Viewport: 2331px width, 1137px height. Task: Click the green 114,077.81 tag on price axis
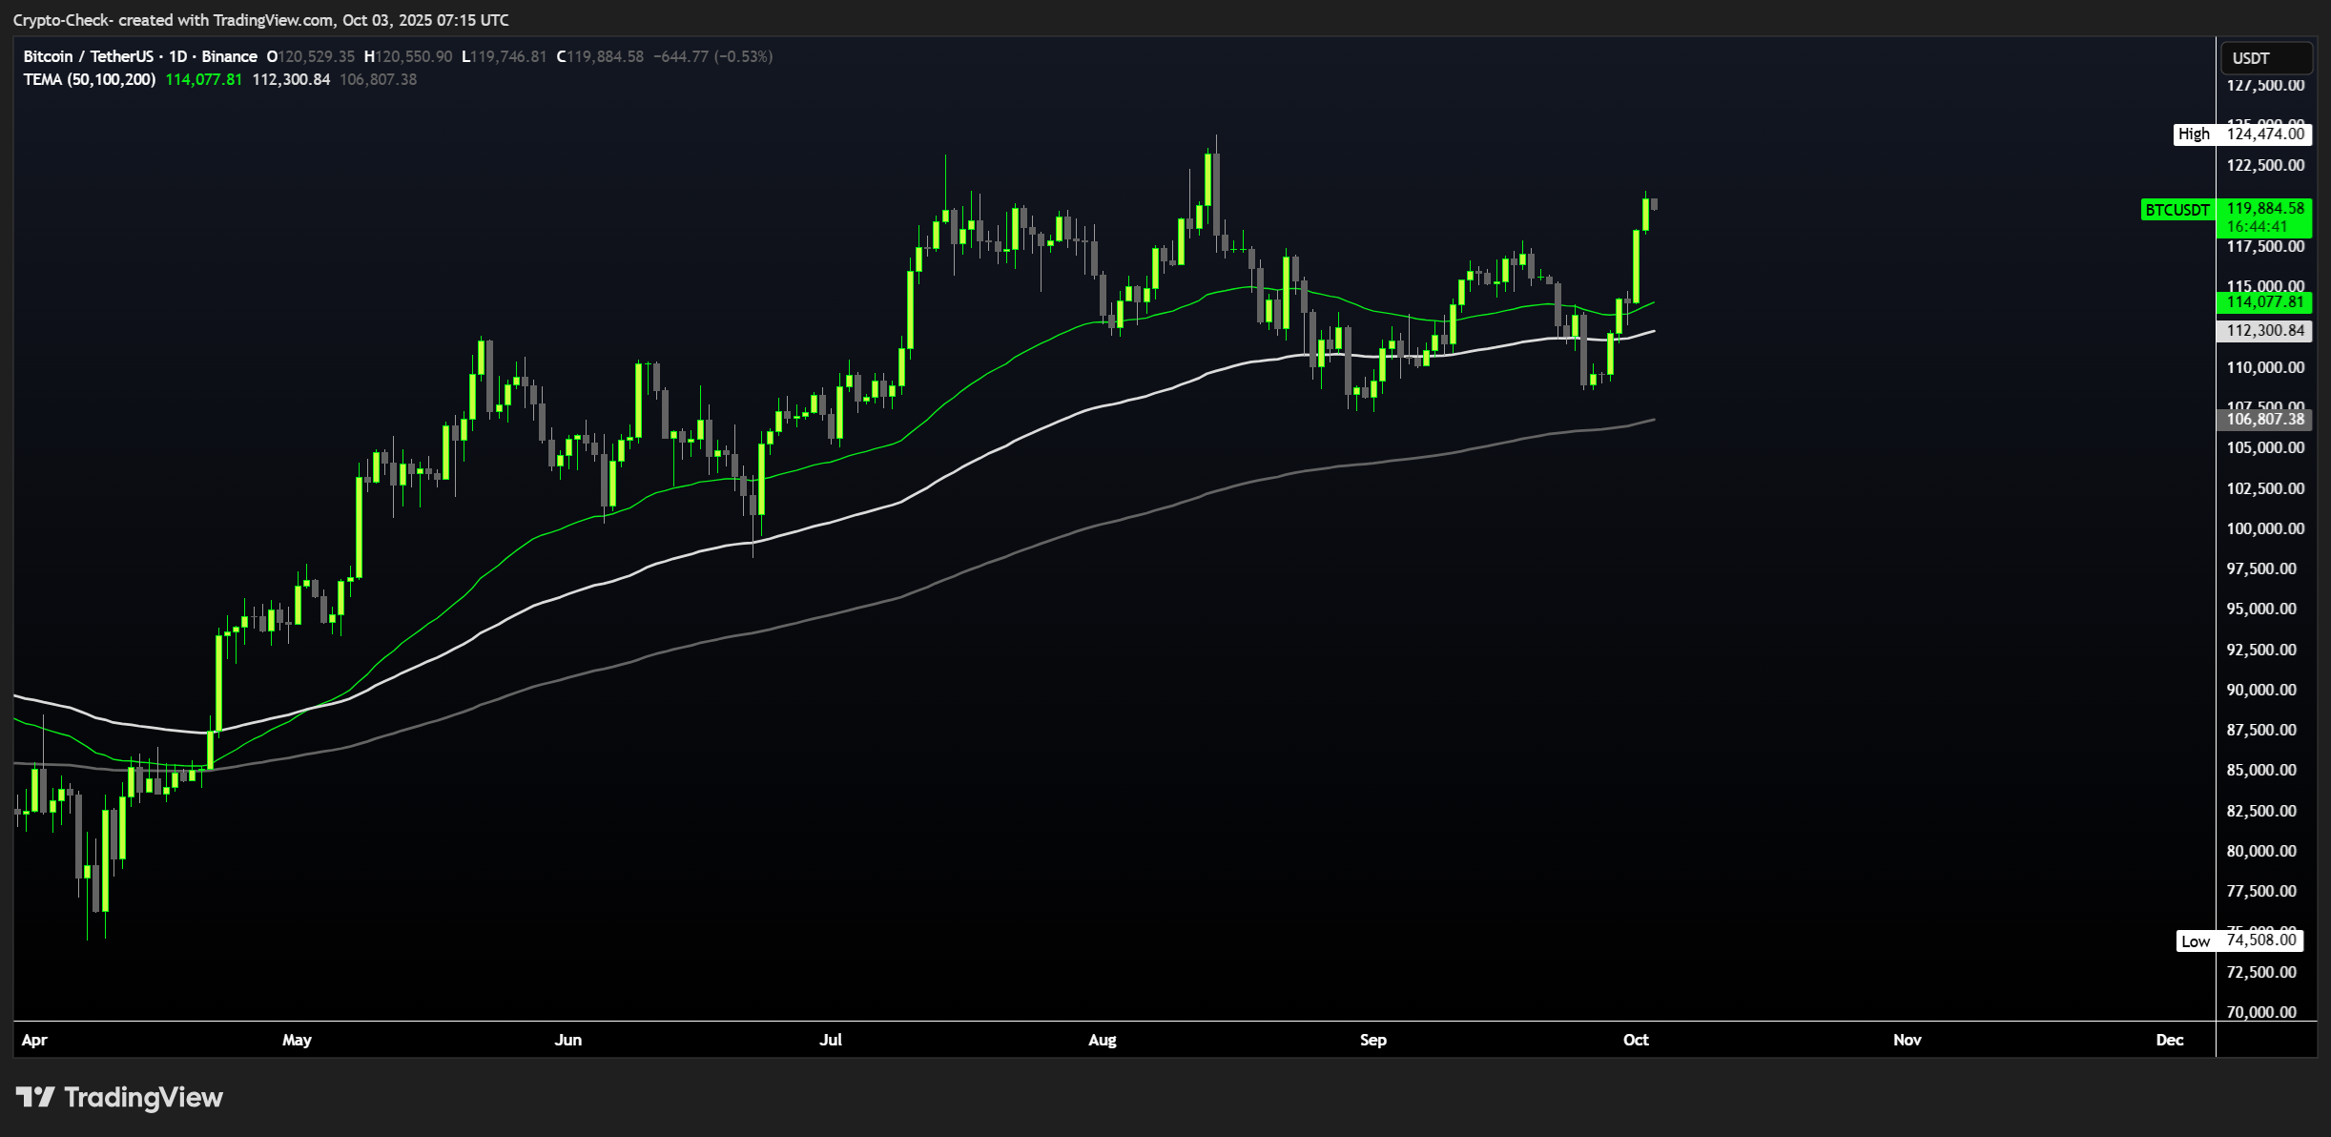point(2265,302)
